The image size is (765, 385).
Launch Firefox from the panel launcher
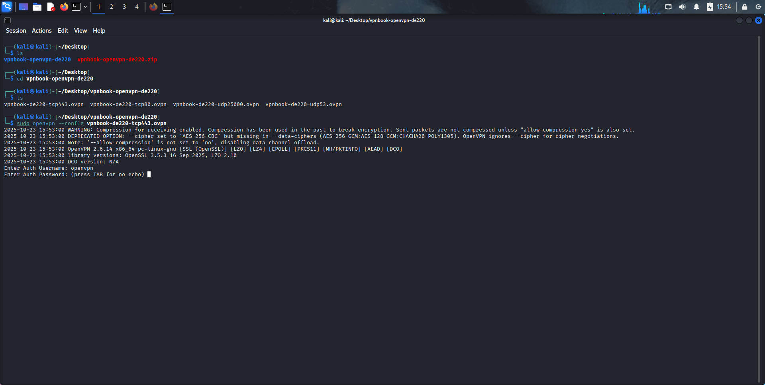click(64, 7)
